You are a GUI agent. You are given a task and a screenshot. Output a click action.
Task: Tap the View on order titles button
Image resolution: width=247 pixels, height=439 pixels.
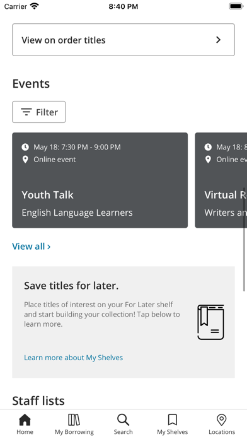click(123, 40)
